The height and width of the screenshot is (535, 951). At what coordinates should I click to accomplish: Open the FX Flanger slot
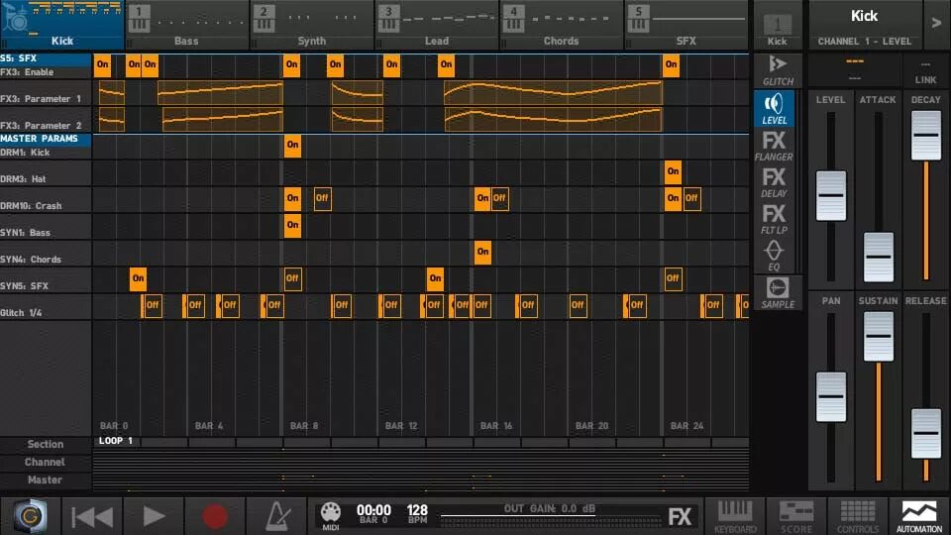775,146
